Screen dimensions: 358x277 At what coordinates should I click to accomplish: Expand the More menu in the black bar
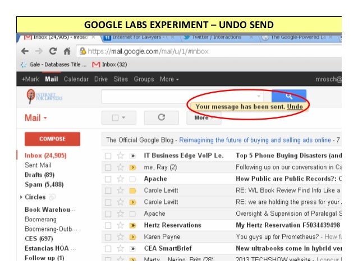[x=169, y=79]
